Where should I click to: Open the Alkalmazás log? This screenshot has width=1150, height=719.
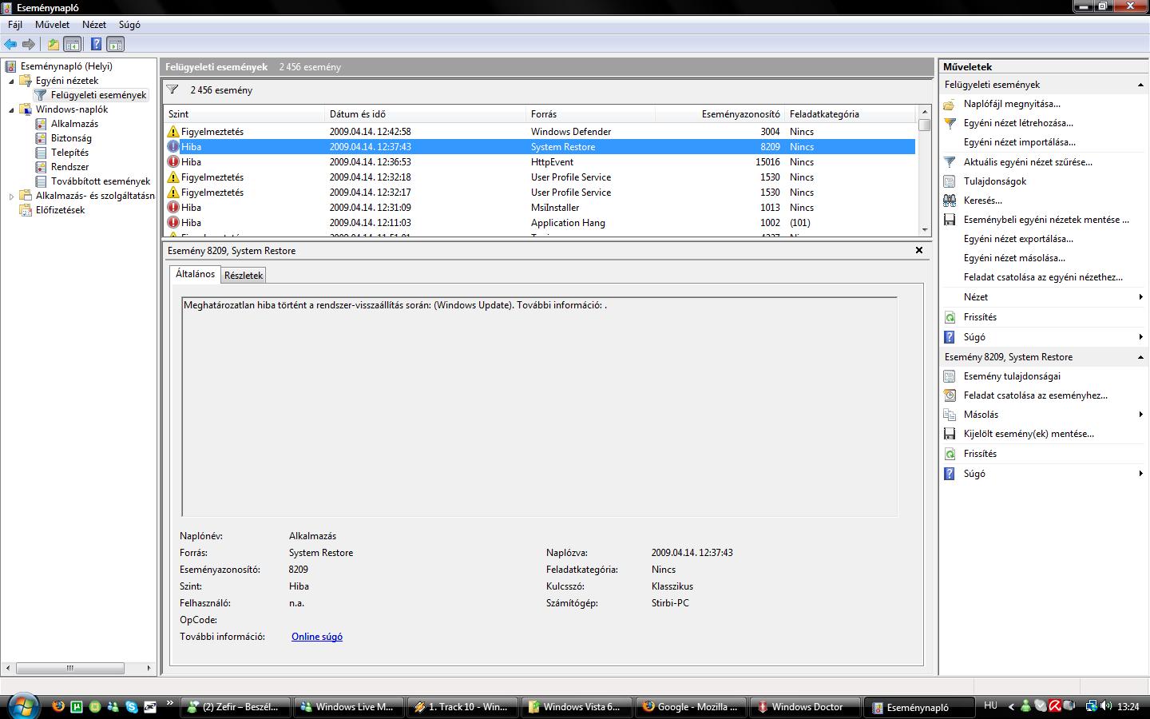pos(74,124)
